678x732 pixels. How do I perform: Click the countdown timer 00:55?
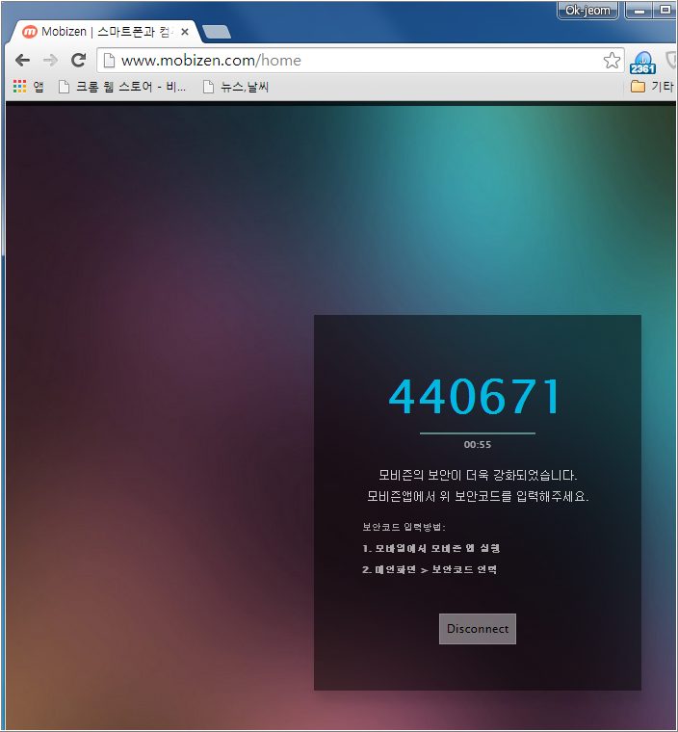point(478,444)
